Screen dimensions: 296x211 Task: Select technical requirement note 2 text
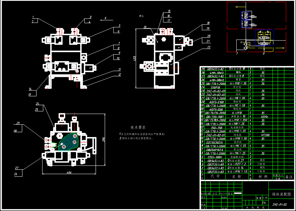pyautogui.click(x=136, y=138)
